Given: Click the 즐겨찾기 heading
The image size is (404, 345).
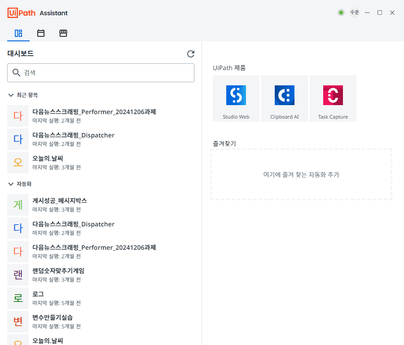Looking at the screenshot, I should pos(224,144).
